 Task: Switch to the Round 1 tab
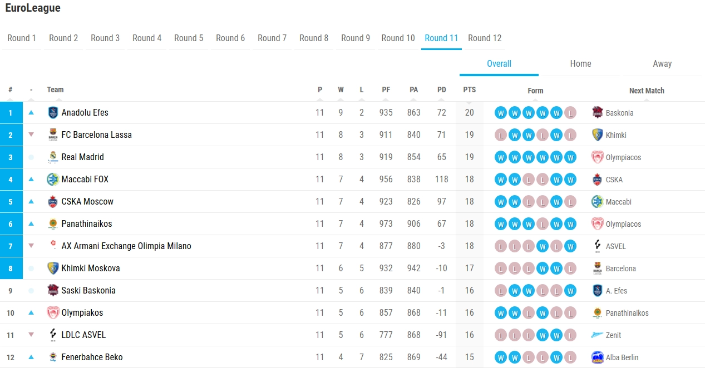click(22, 38)
